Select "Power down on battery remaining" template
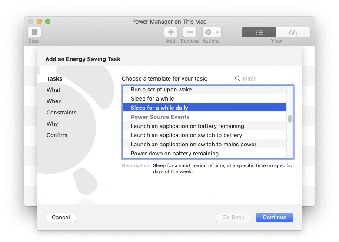Viewport: 339px width, 242px height. click(x=204, y=153)
